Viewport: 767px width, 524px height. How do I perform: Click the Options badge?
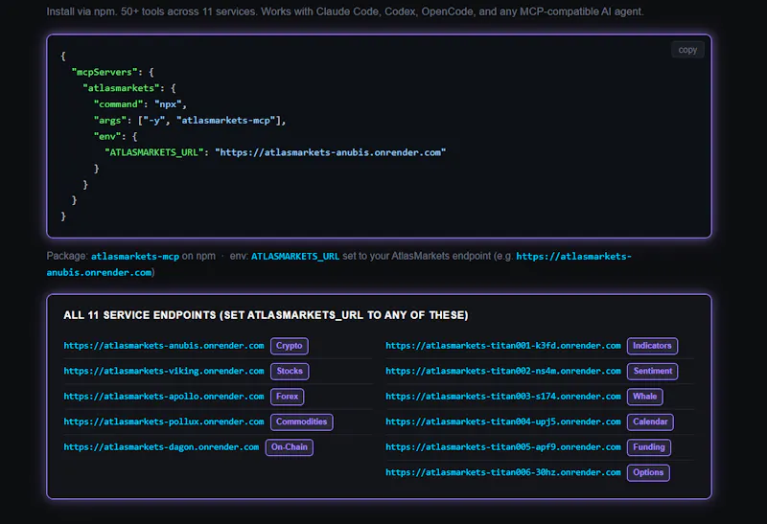[x=648, y=472]
